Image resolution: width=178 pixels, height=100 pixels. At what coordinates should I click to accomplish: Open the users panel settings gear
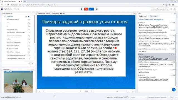33,64
